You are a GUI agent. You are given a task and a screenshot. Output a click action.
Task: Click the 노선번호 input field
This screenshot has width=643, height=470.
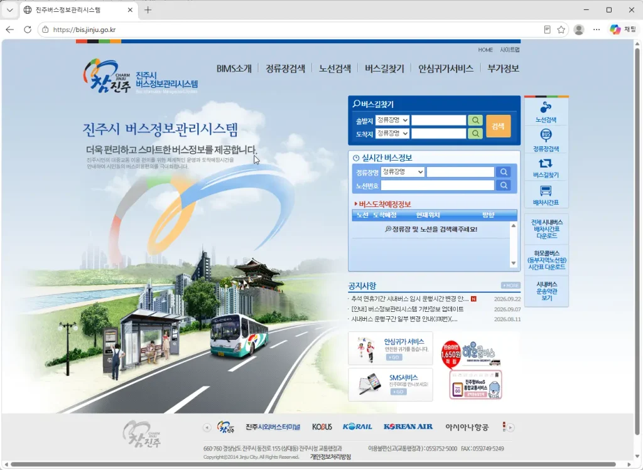(438, 186)
